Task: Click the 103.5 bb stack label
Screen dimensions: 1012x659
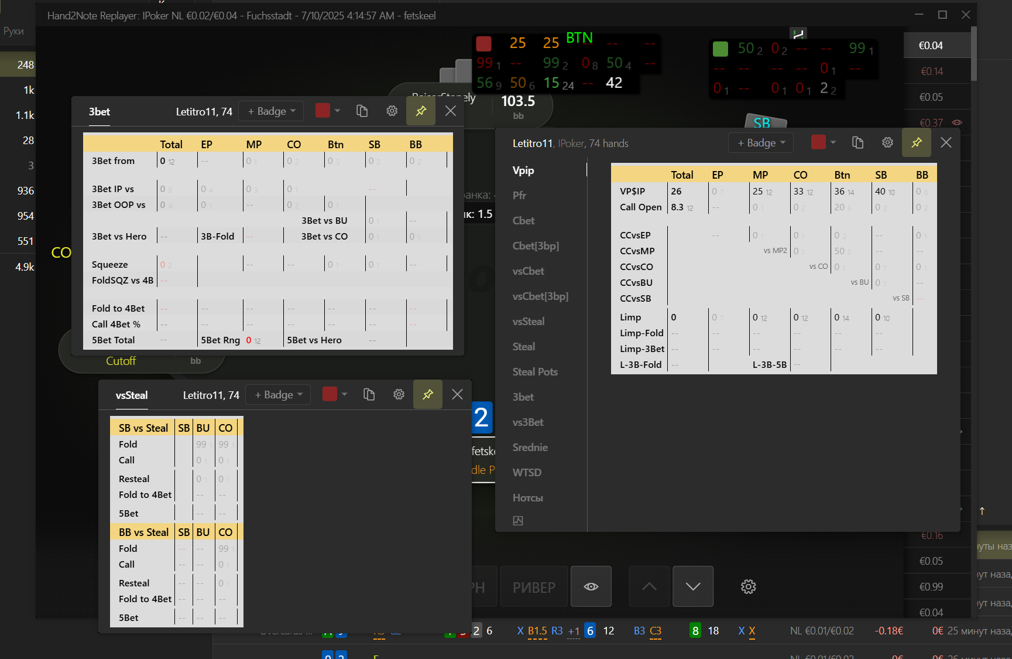Action: (518, 101)
